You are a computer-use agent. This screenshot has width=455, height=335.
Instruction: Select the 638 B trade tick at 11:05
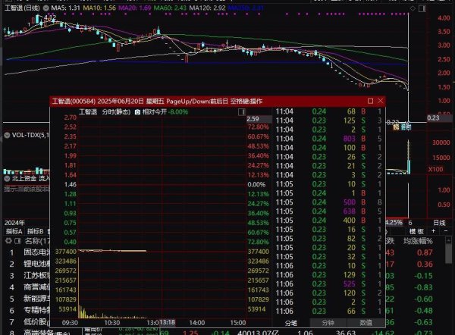[328, 211]
